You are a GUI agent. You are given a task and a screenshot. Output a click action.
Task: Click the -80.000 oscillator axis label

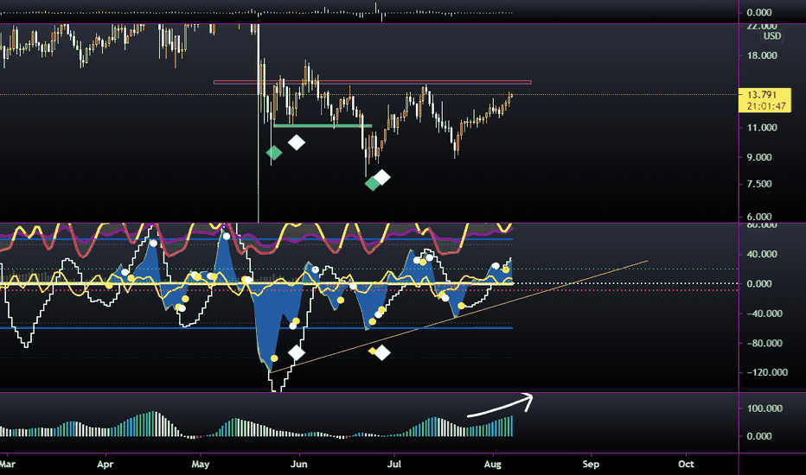pyautogui.click(x=764, y=343)
